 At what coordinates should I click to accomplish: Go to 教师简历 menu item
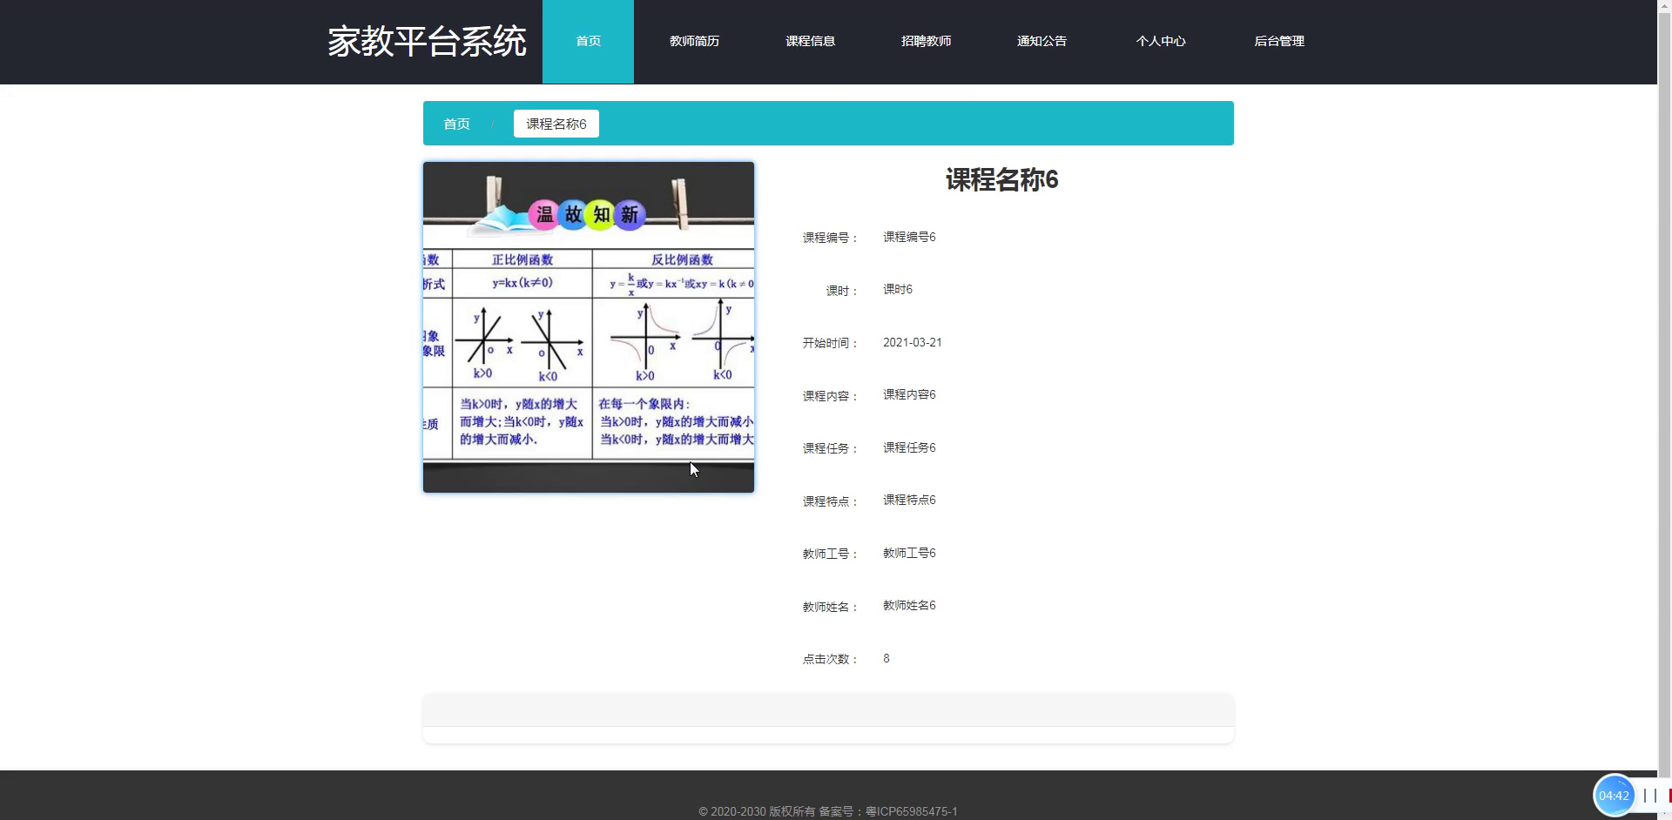tap(694, 42)
